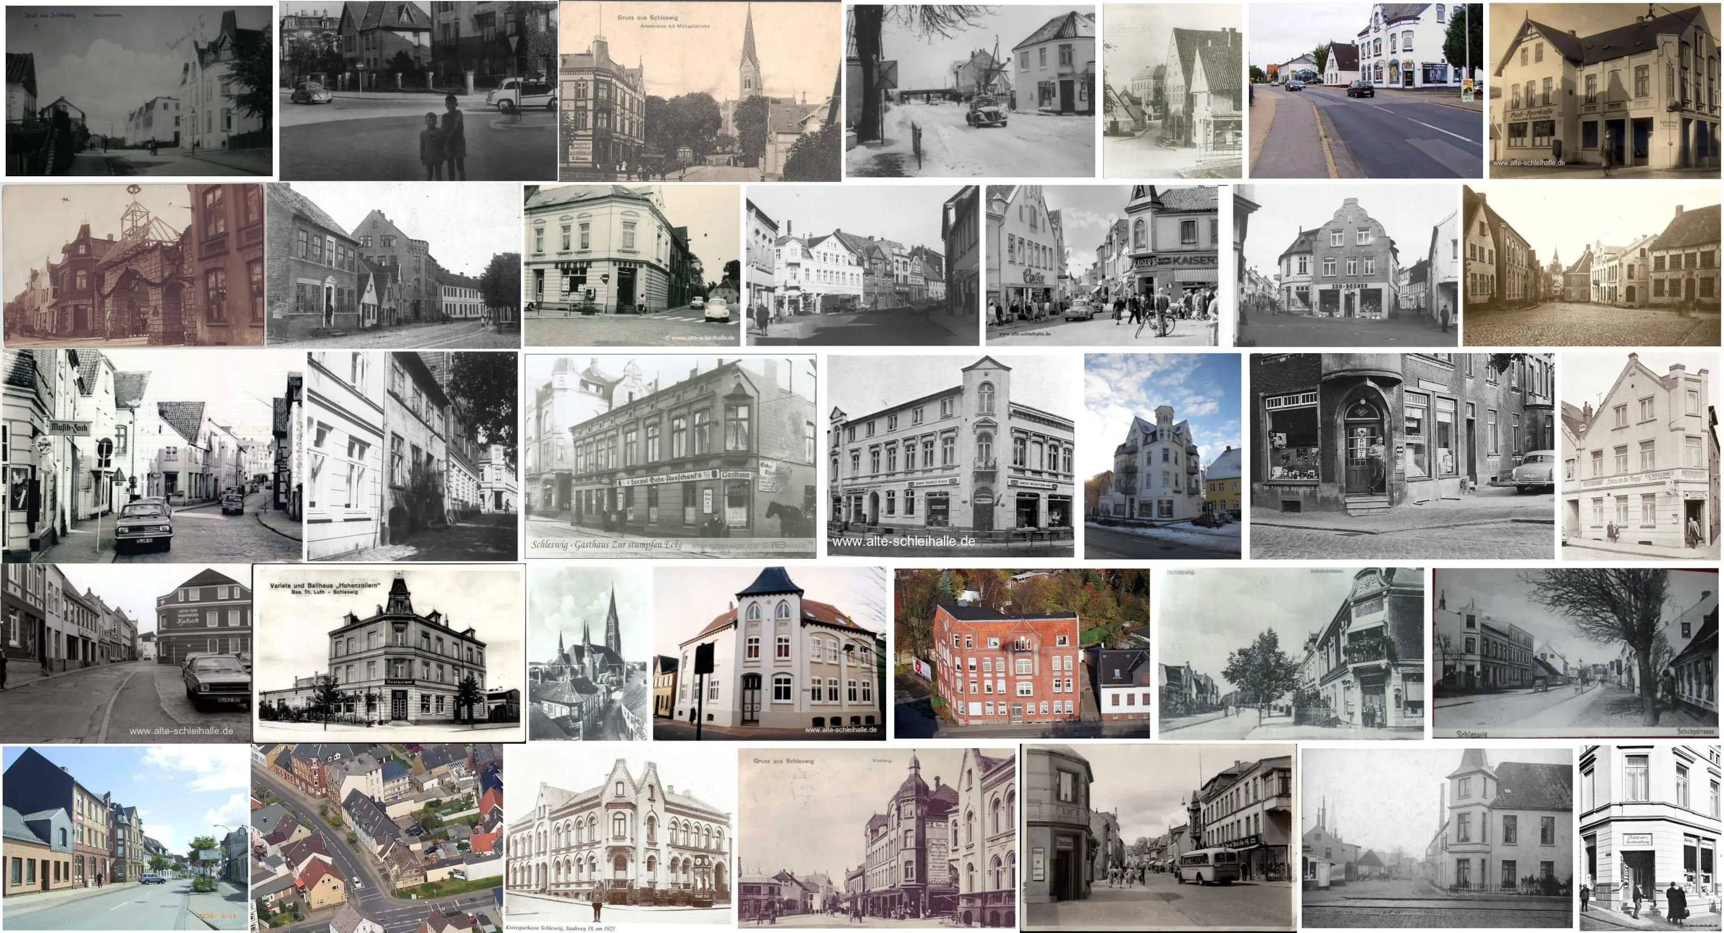1724x933 pixels.
Task: Click the Kaiser's and Cebe shops photo
Action: pos(1101,265)
